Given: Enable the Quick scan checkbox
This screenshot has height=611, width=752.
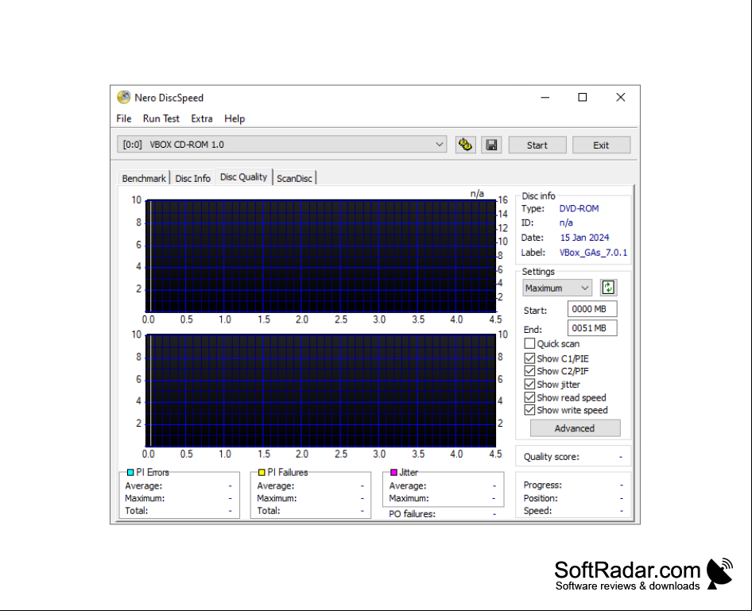Looking at the screenshot, I should pyautogui.click(x=529, y=343).
